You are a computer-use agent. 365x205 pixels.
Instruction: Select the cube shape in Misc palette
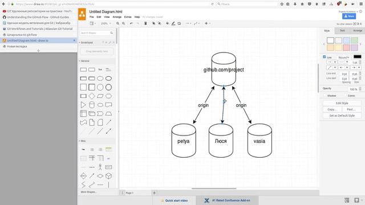(108, 176)
